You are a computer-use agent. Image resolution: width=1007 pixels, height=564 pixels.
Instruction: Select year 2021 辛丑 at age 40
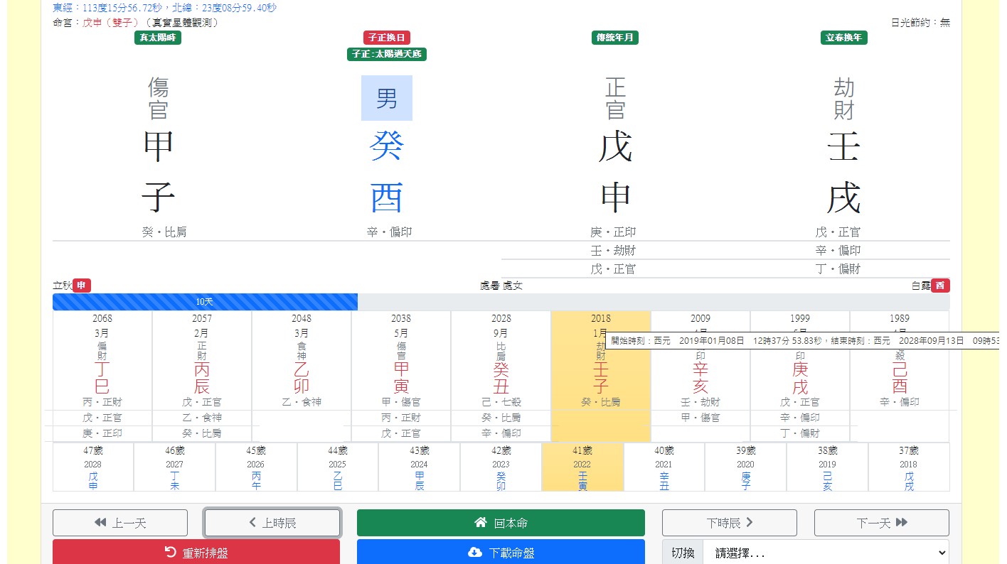click(x=664, y=467)
